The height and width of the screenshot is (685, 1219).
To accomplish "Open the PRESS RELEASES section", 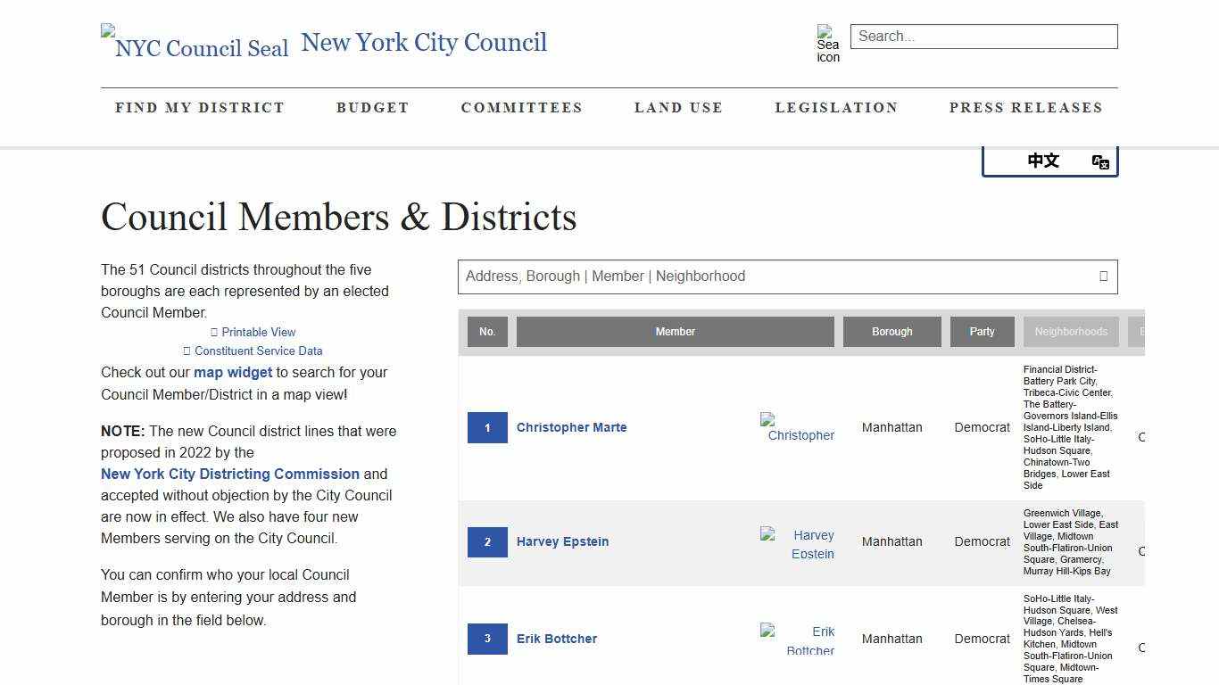I will (1026, 107).
